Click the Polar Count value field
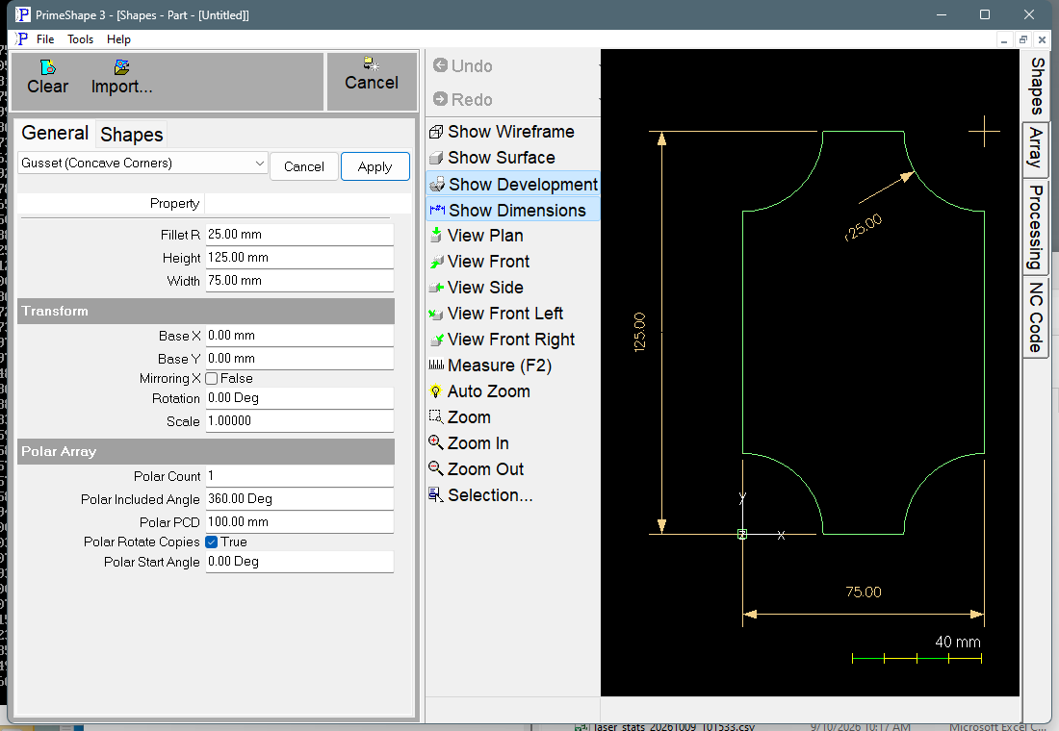The height and width of the screenshot is (731, 1059). (x=299, y=476)
